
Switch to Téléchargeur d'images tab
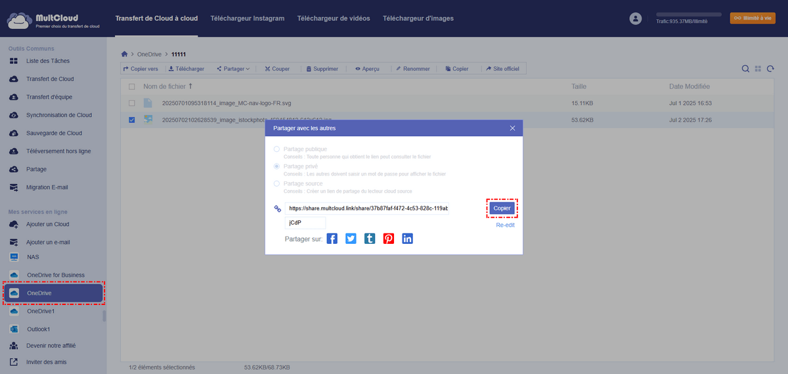coord(418,18)
